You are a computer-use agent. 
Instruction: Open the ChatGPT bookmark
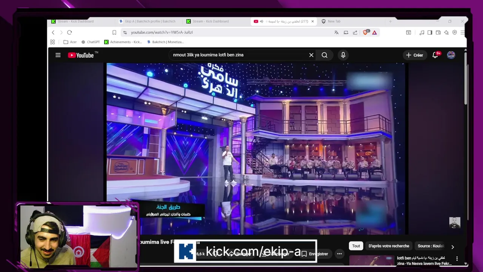pyautogui.click(x=91, y=42)
